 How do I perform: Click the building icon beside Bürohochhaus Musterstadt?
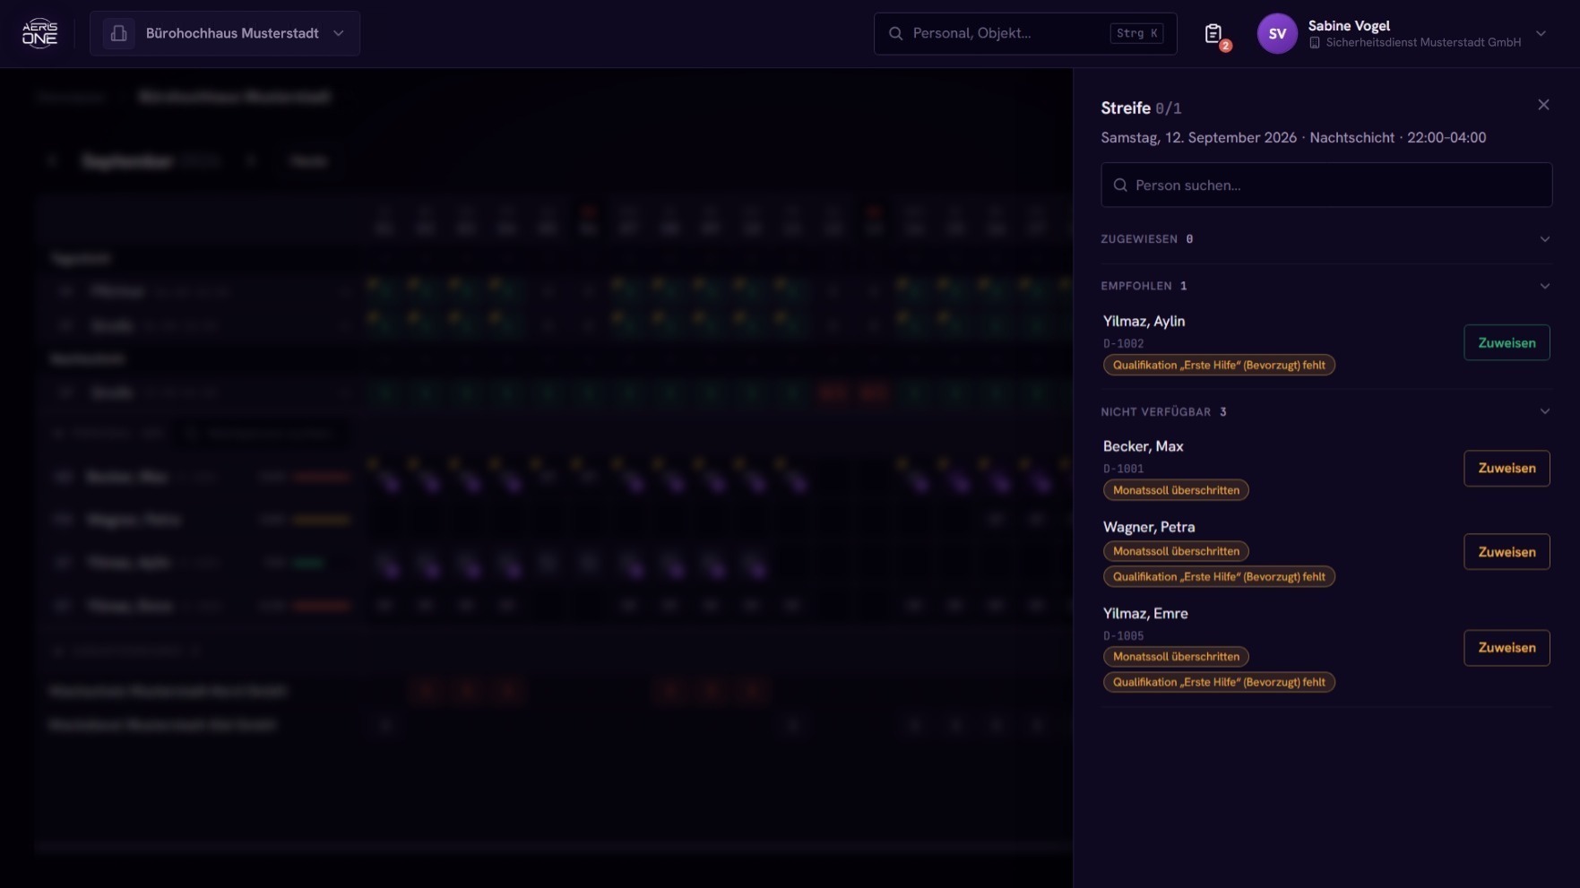coord(118,33)
